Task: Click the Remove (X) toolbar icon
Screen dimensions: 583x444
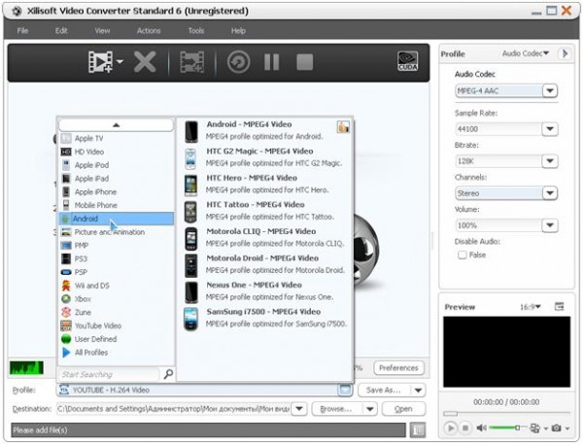Action: [145, 62]
